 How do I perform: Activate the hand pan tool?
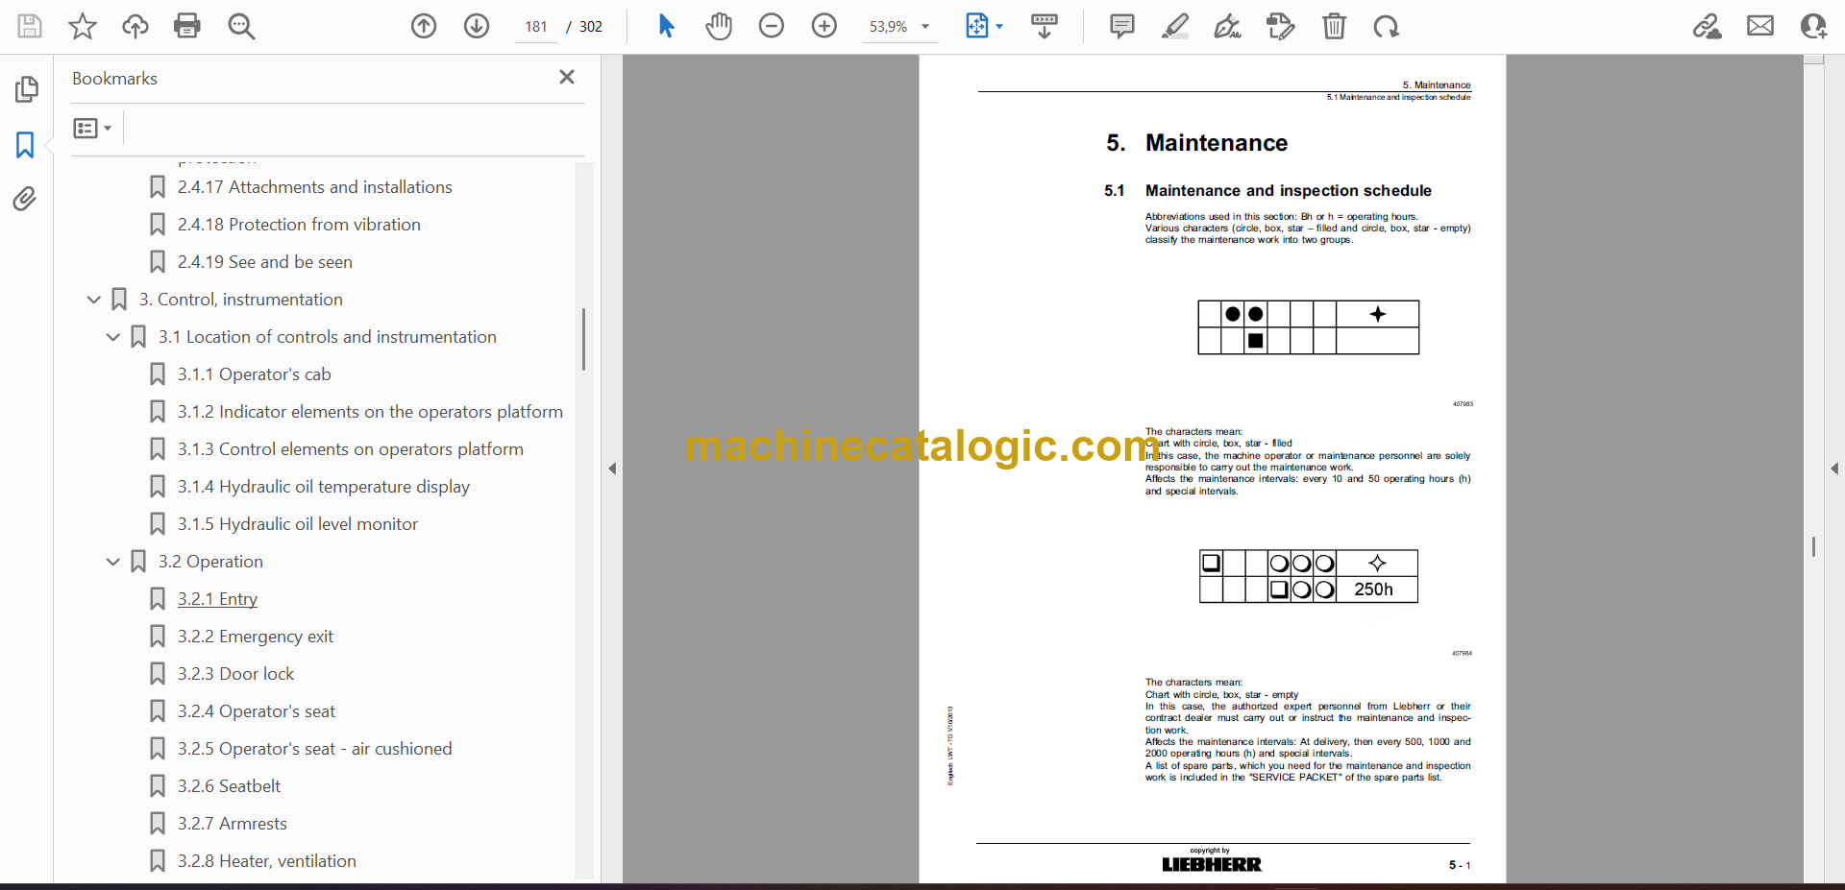coord(719,26)
